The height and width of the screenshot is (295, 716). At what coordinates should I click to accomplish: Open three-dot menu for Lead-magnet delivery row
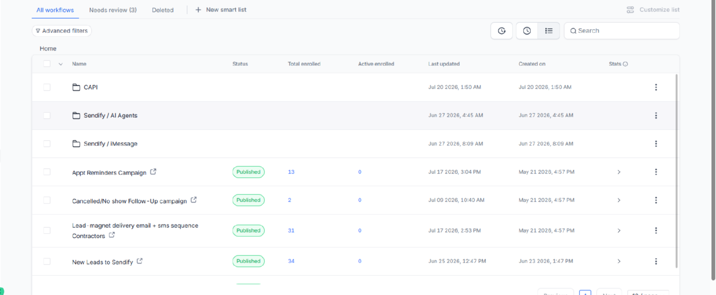[x=656, y=230]
